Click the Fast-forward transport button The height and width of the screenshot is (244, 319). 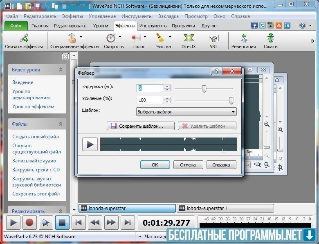(x=111, y=223)
